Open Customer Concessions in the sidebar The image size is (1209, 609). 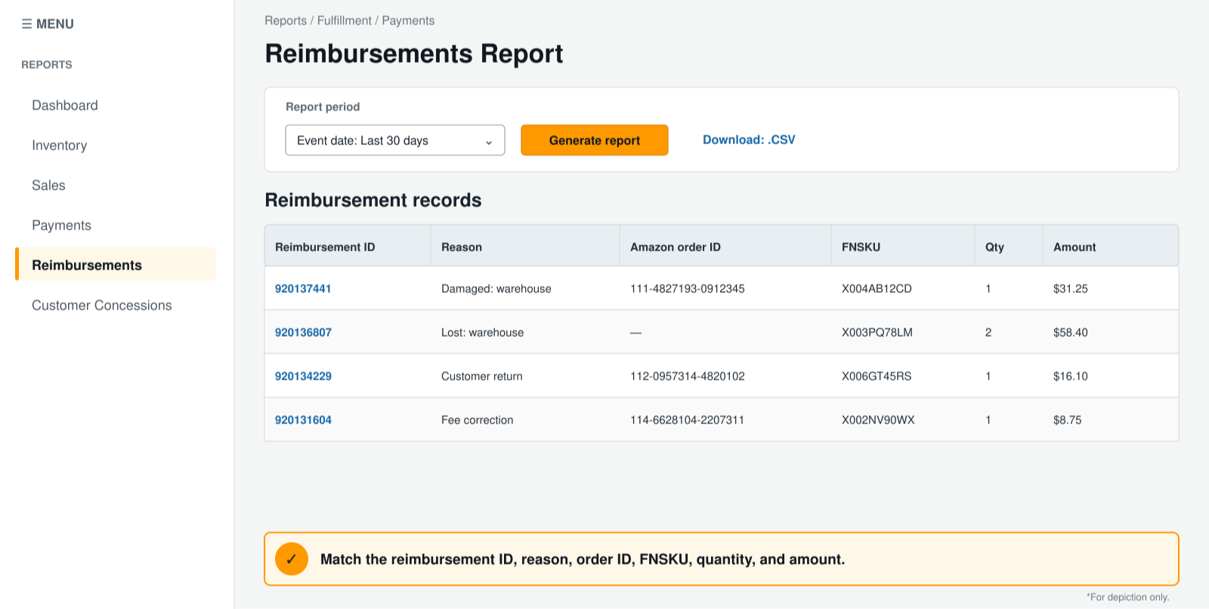102,306
